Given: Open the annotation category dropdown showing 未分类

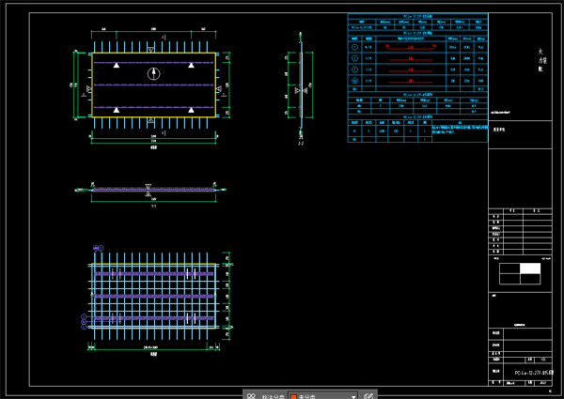Looking at the screenshot, I should coord(322,396).
